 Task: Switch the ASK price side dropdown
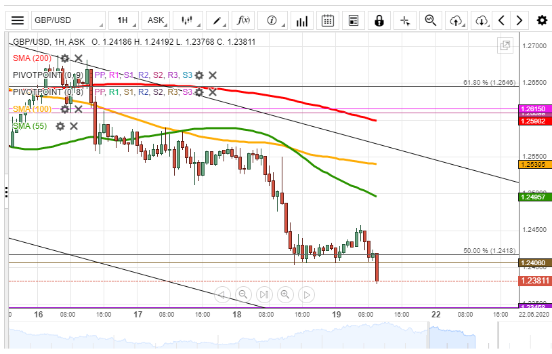pyautogui.click(x=156, y=20)
